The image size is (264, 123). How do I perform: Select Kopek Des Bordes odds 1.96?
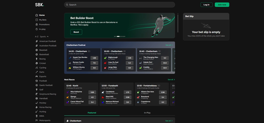point(94,58)
